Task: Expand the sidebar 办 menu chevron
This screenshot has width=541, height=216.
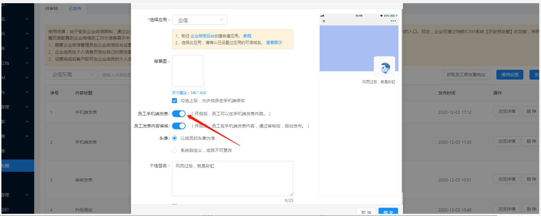Action: [x=27, y=93]
